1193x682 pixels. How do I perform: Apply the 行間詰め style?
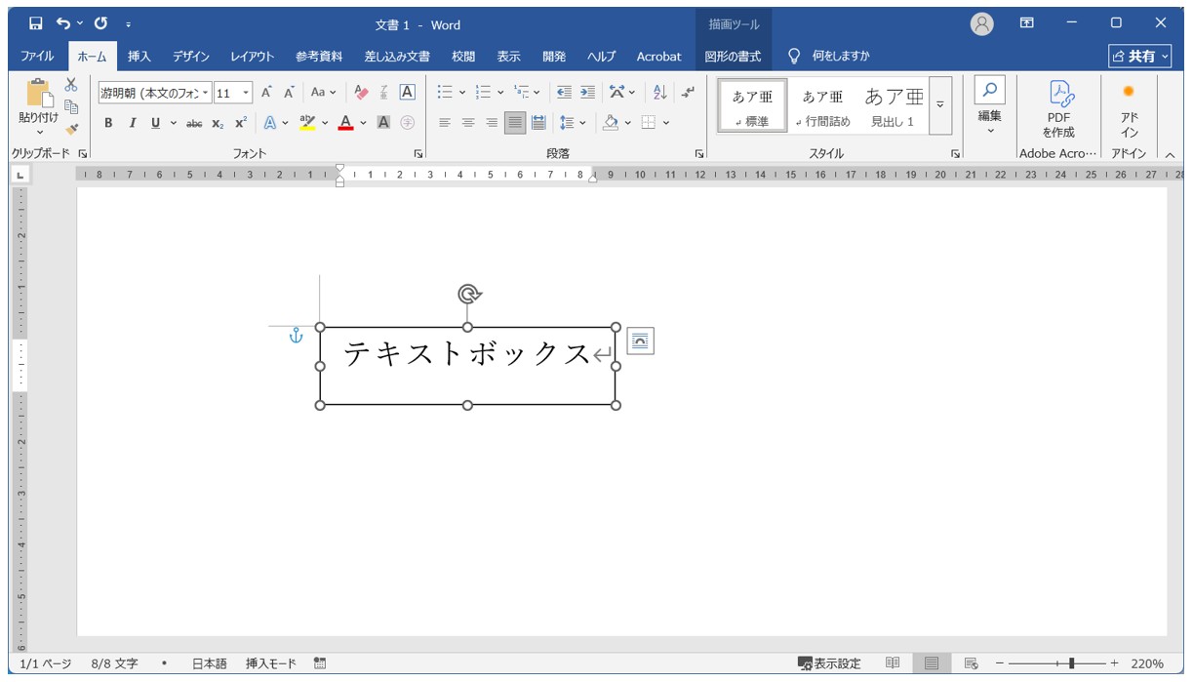pos(822,105)
